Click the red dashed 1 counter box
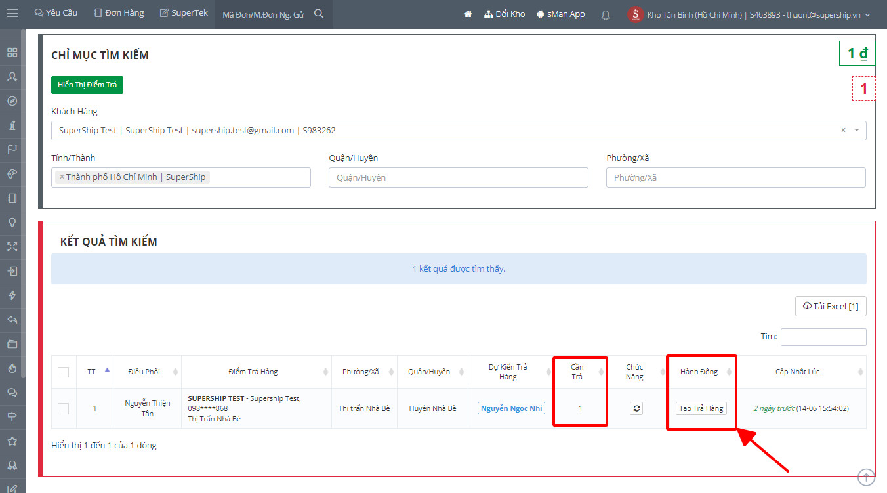 click(x=864, y=89)
